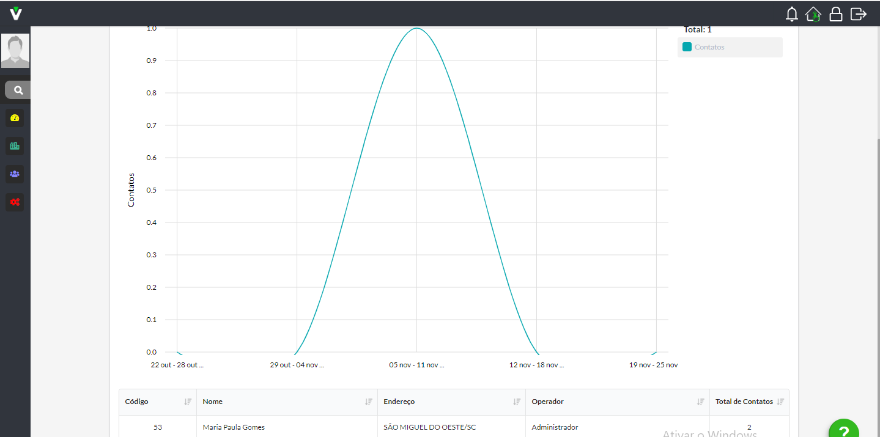This screenshot has width=880, height=437.
Task: Sort table by Operador column icon
Action: click(701, 402)
